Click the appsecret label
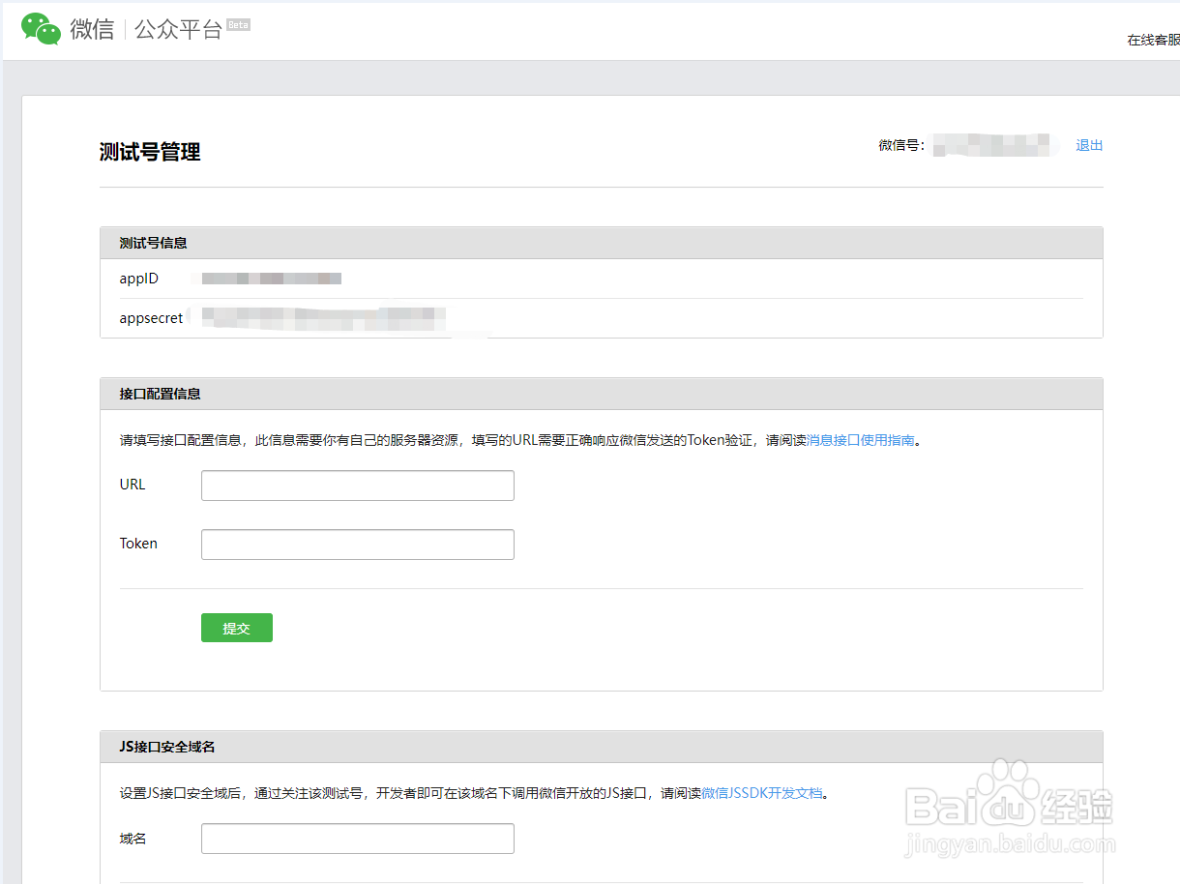 point(151,318)
